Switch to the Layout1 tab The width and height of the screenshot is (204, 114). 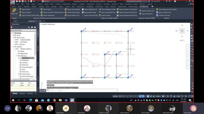(x=22, y=93)
